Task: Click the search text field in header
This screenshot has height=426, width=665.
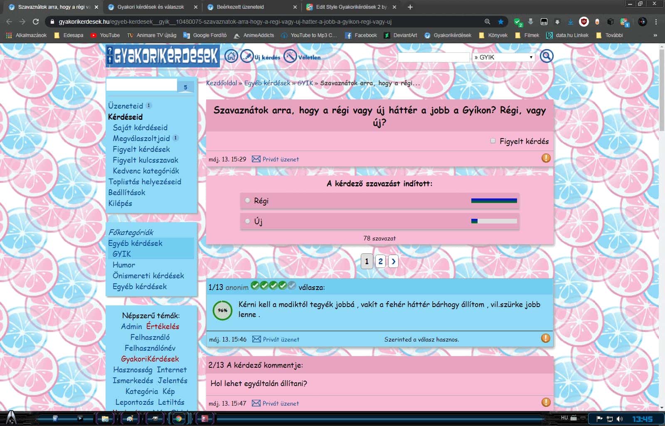Action: pos(433,57)
